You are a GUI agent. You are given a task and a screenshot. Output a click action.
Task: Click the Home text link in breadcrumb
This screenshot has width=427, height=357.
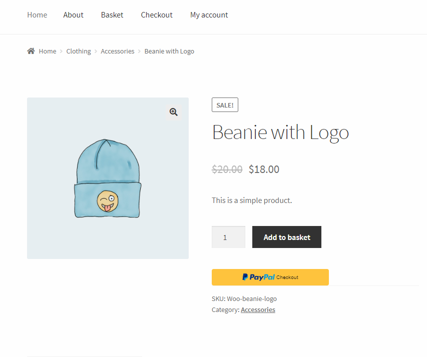(48, 51)
